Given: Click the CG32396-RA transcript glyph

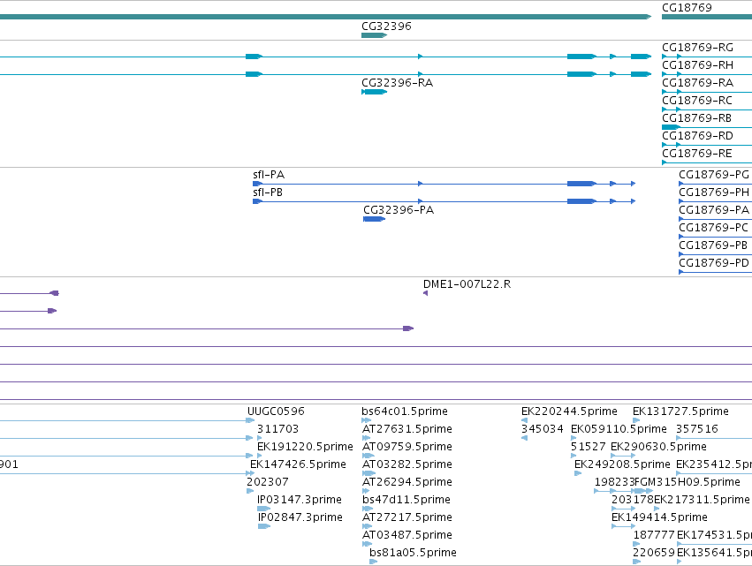Looking at the screenshot, I should [374, 92].
